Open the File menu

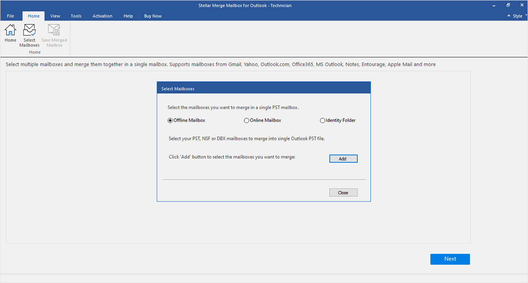(x=10, y=16)
